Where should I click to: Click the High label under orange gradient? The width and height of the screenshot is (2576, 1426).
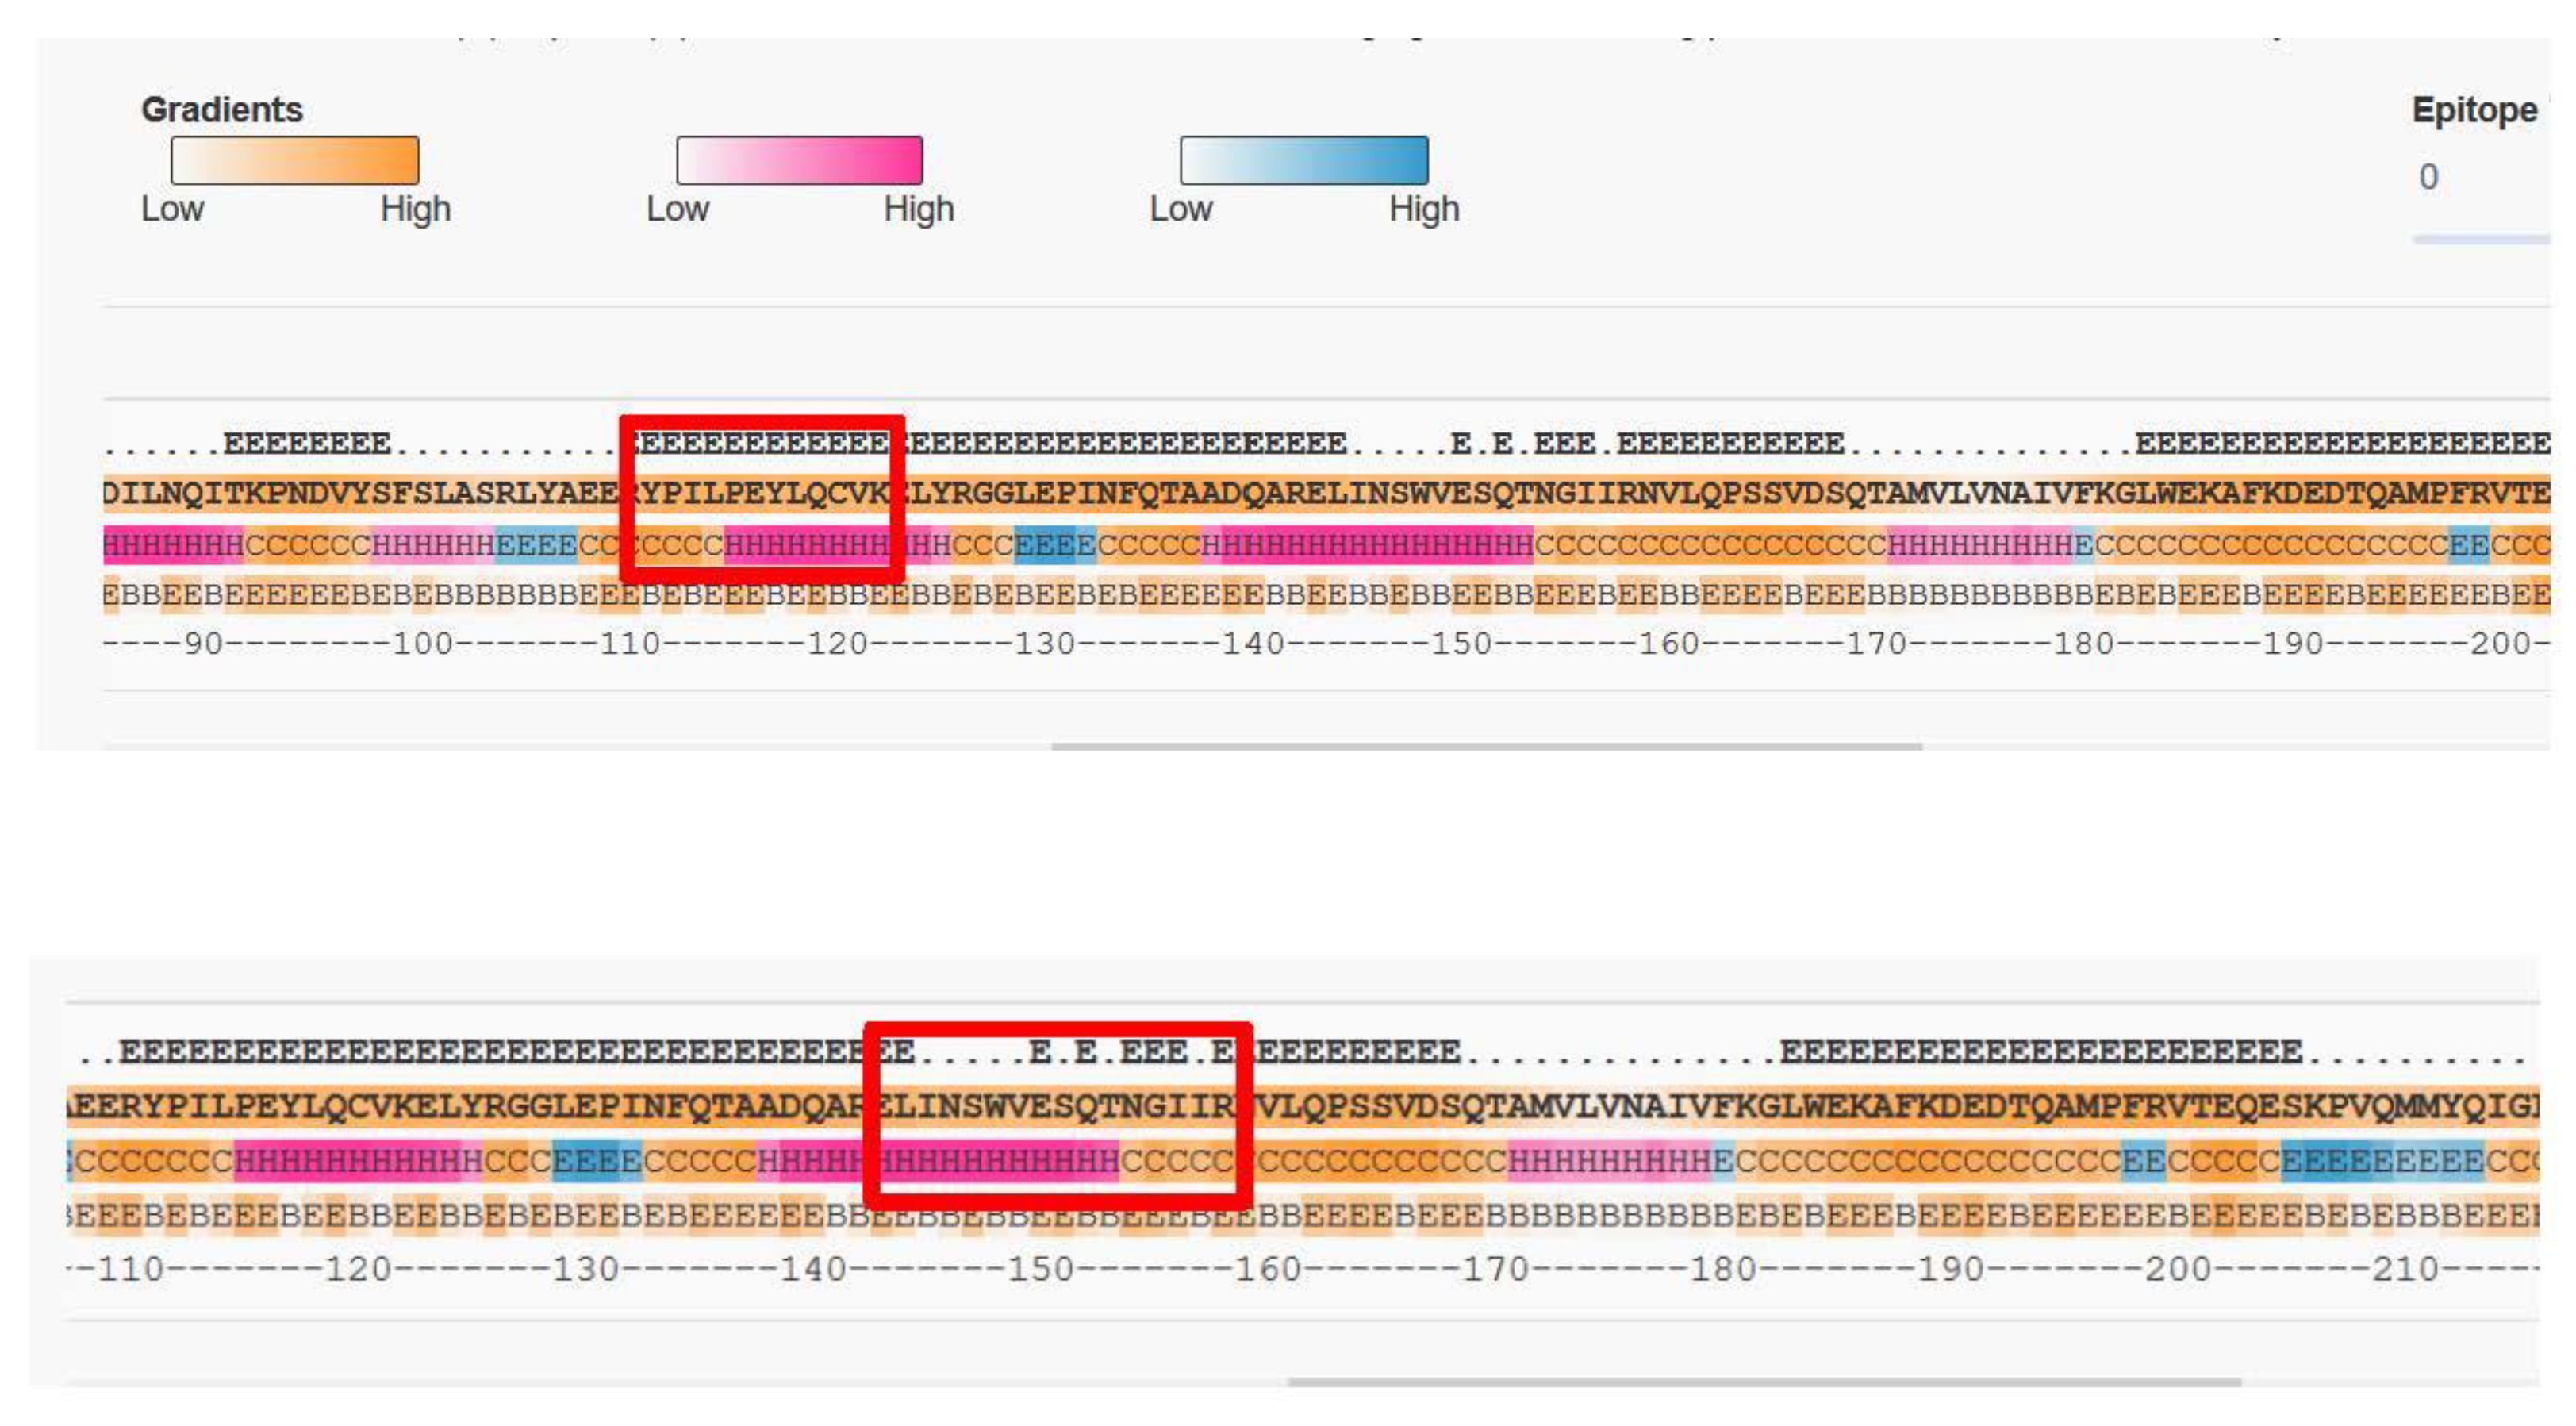coord(415,209)
